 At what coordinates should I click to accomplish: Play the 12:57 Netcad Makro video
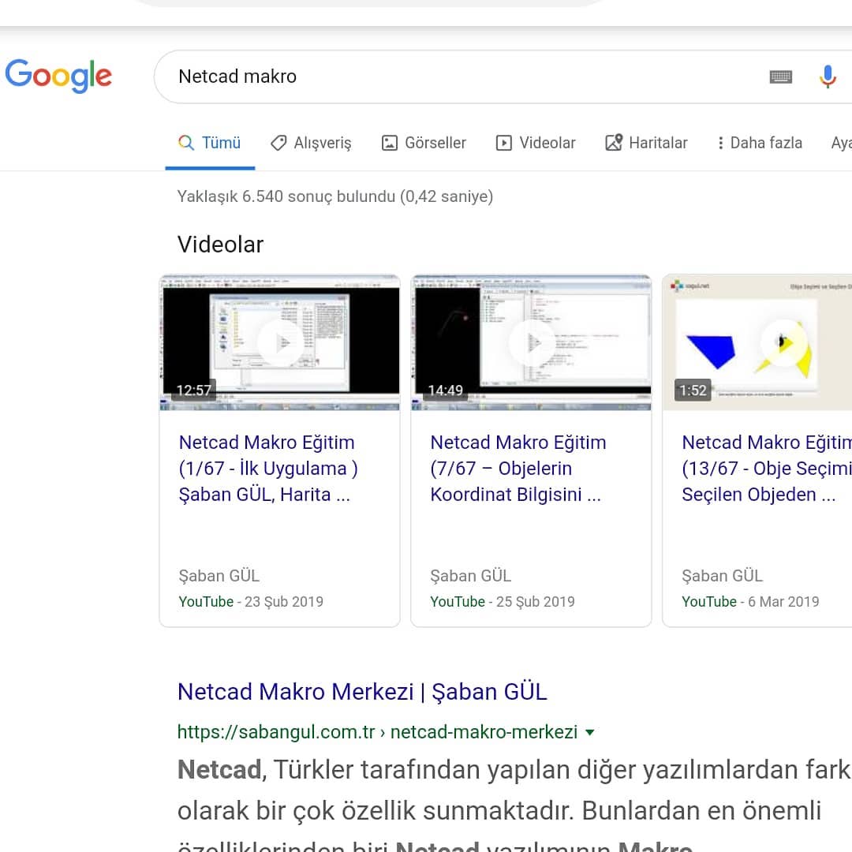280,342
